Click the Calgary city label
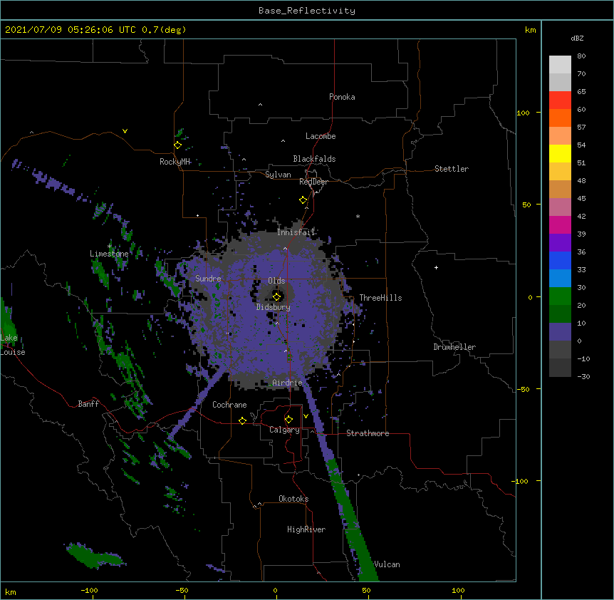Viewport: 614px width, 600px height. pos(284,430)
